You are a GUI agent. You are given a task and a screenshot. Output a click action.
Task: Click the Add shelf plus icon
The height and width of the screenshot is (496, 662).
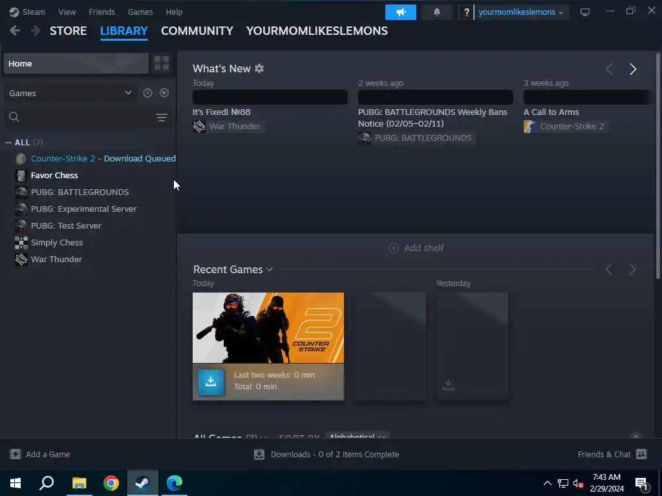(x=394, y=248)
